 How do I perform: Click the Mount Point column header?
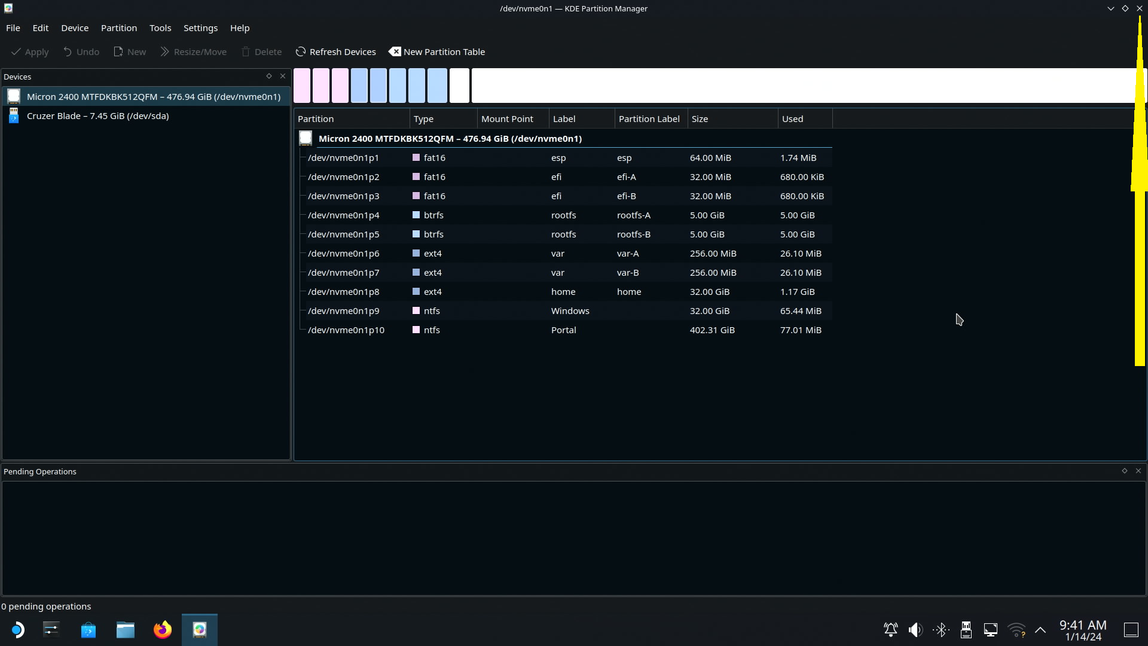click(x=507, y=119)
